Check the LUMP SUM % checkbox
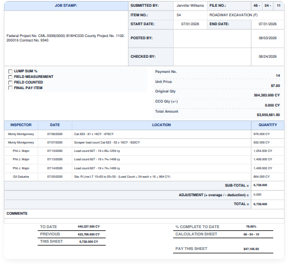The image size is (289, 264). (10, 71)
